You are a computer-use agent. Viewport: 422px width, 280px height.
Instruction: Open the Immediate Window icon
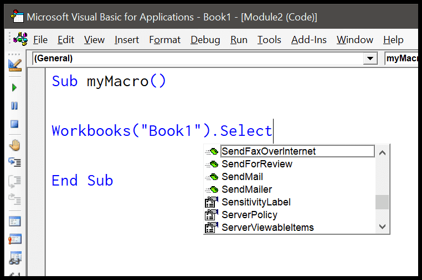click(x=15, y=239)
